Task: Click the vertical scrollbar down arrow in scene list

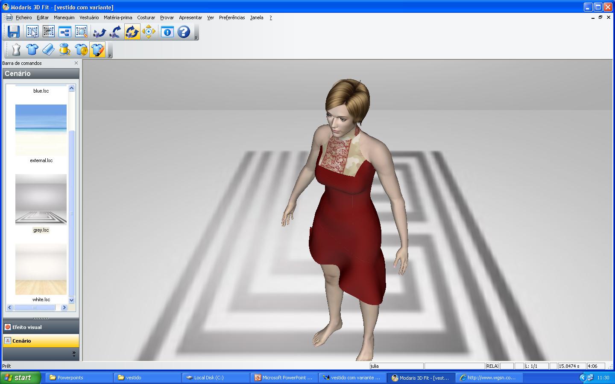Action: pos(72,300)
